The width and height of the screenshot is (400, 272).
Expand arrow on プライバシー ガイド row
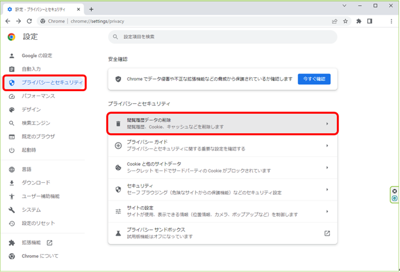click(x=327, y=146)
